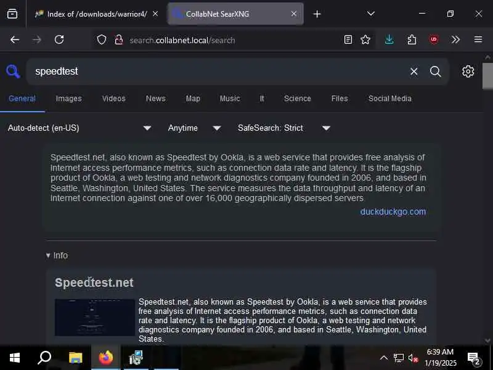The height and width of the screenshot is (370, 493).
Task: Click the Speedtest.net screenshot thumbnail
Action: (x=95, y=318)
